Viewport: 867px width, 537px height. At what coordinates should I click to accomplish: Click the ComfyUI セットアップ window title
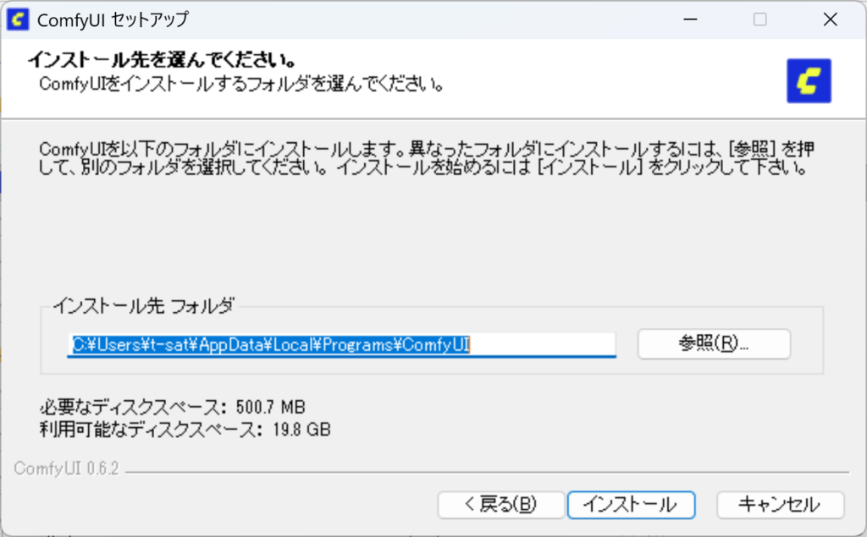113,19
